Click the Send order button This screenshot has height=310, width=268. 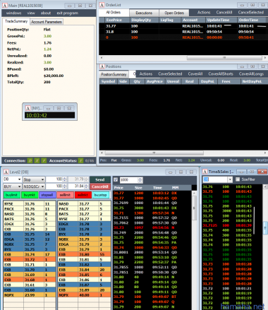100,179
